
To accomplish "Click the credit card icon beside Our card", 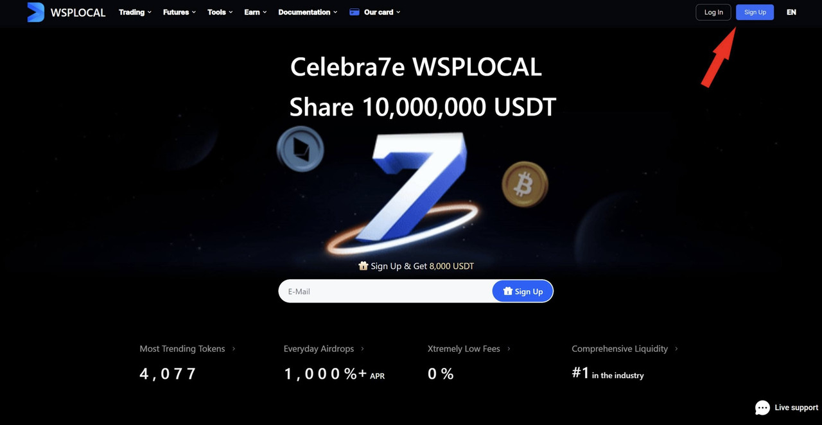I will click(354, 12).
